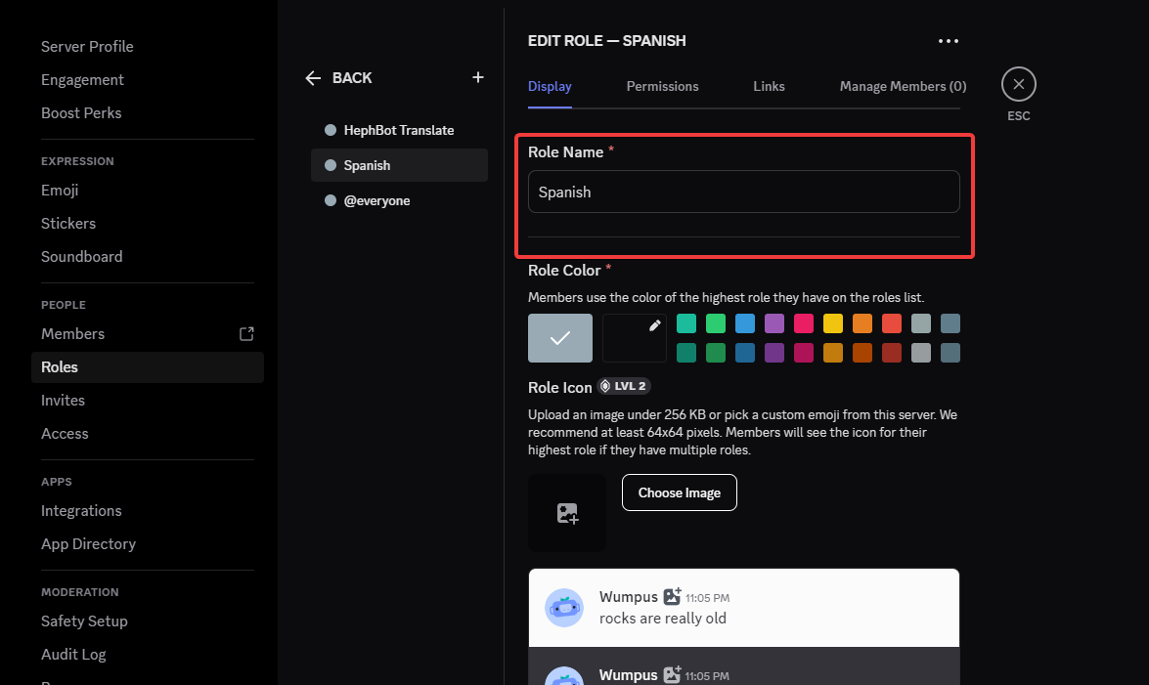The width and height of the screenshot is (1149, 685).
Task: Click the back arrow icon
Action: 313,78
